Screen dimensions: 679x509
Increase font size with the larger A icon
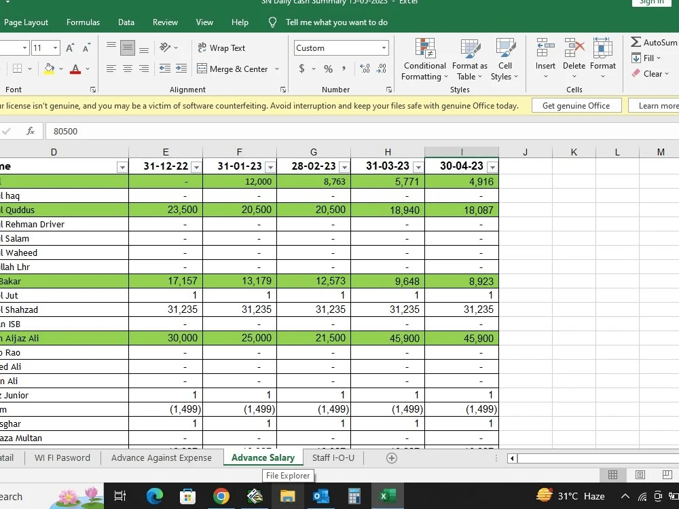70,48
